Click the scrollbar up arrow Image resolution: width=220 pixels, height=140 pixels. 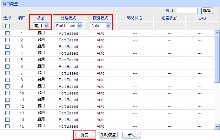click(x=217, y=33)
